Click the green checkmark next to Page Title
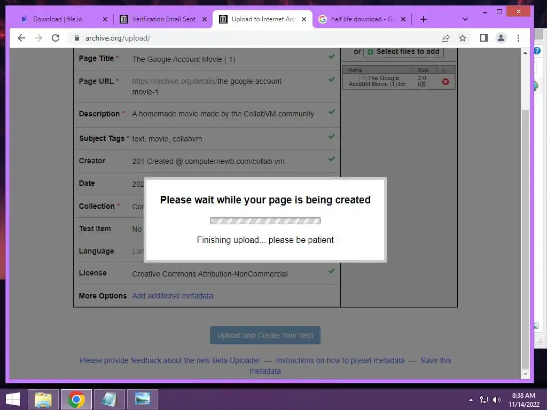Screen dimensions: 547x410 [331, 56]
